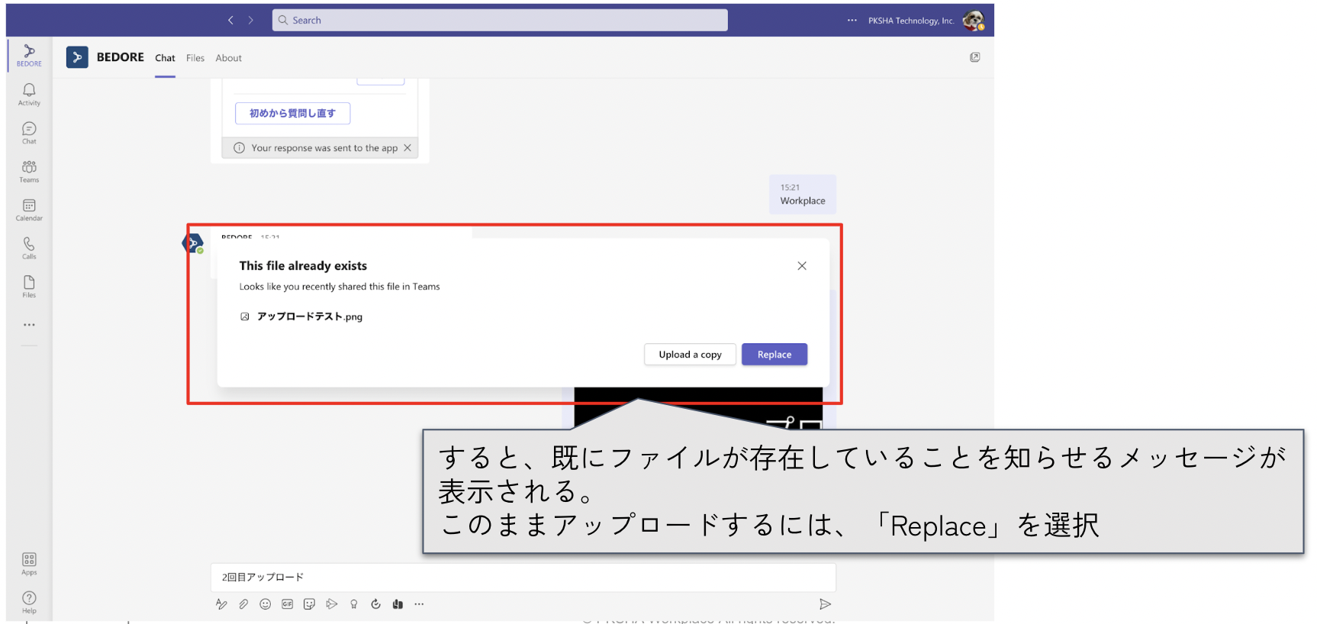Click the Upload a copy button

pyautogui.click(x=690, y=355)
